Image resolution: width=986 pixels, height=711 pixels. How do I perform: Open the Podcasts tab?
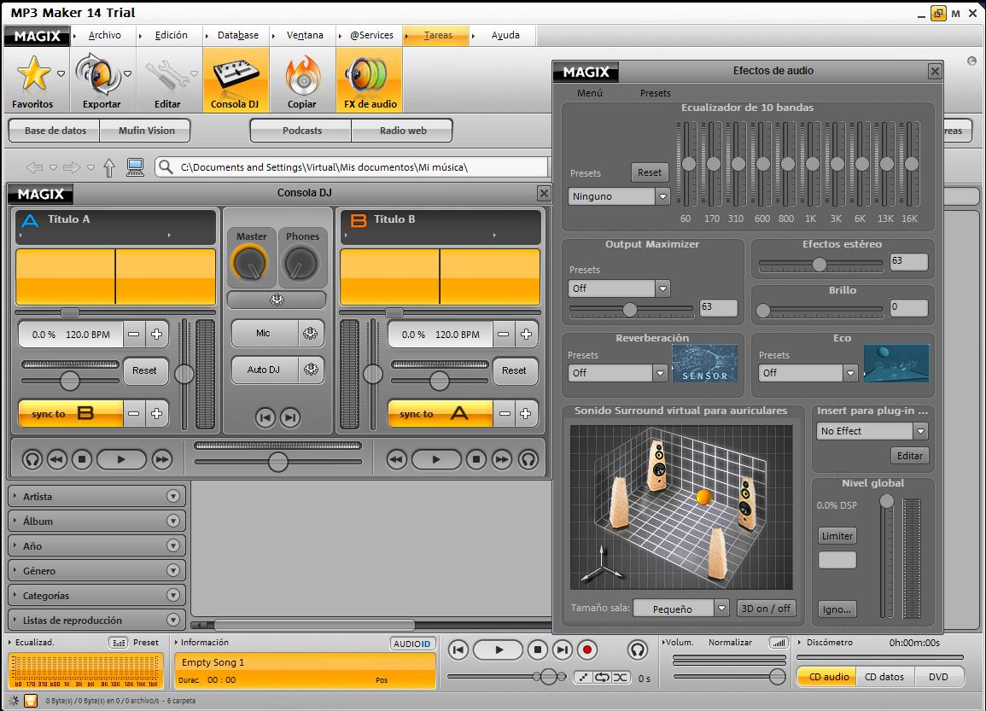pos(302,131)
